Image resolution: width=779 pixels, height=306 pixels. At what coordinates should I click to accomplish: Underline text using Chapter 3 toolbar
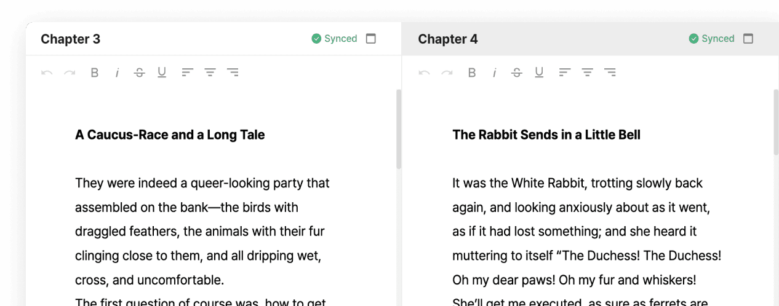tap(162, 73)
